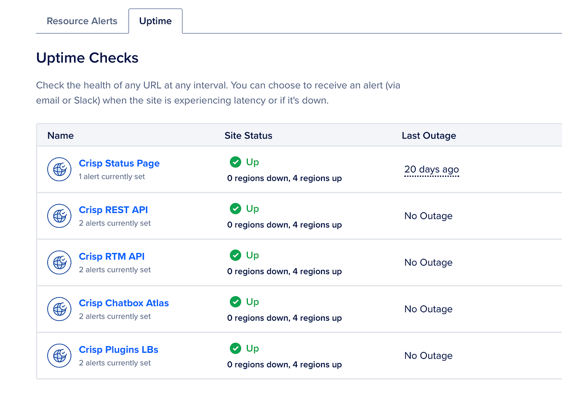562x405 pixels.
Task: Click the green Up checkmark for Crisp Plugins LBs
Action: [235, 348]
